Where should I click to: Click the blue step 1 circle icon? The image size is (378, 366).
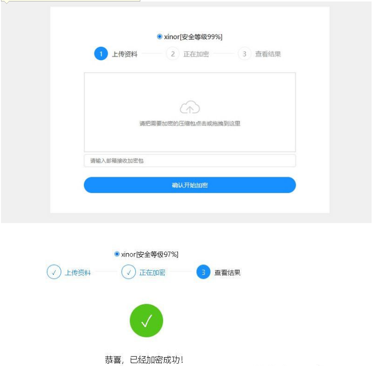coord(101,54)
